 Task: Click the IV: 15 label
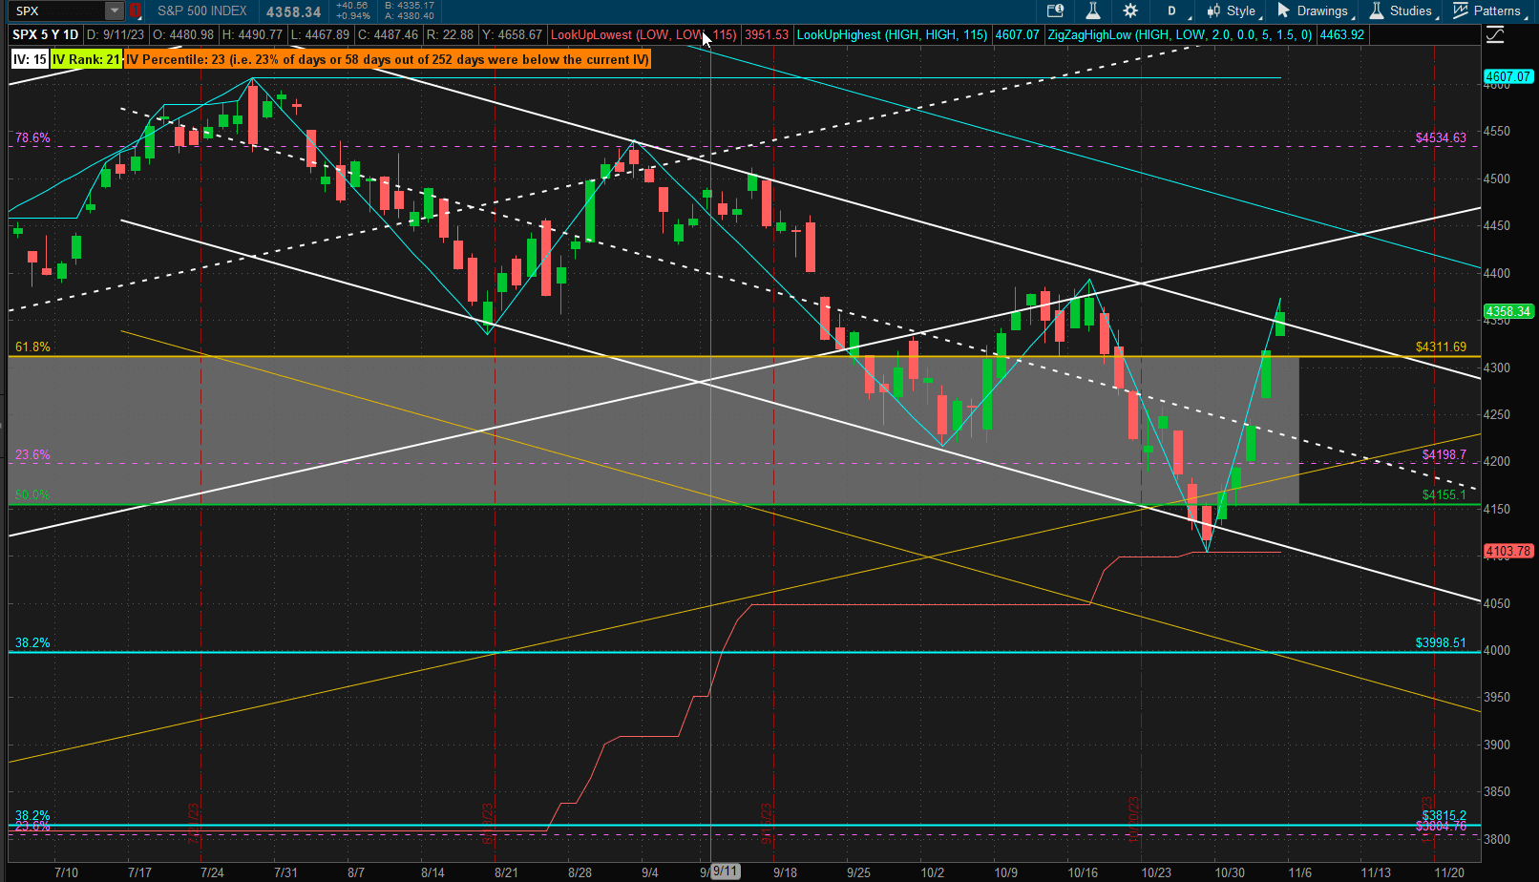pyautogui.click(x=30, y=59)
